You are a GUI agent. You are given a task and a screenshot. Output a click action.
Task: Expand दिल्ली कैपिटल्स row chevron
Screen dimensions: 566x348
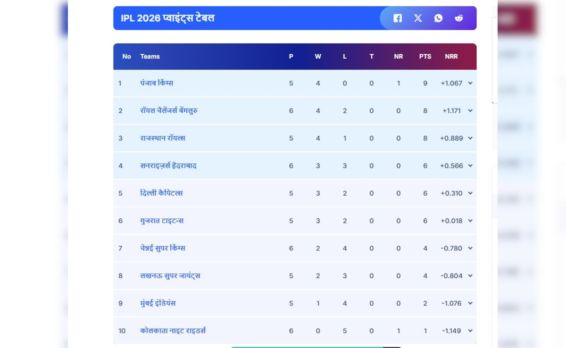[470, 193]
